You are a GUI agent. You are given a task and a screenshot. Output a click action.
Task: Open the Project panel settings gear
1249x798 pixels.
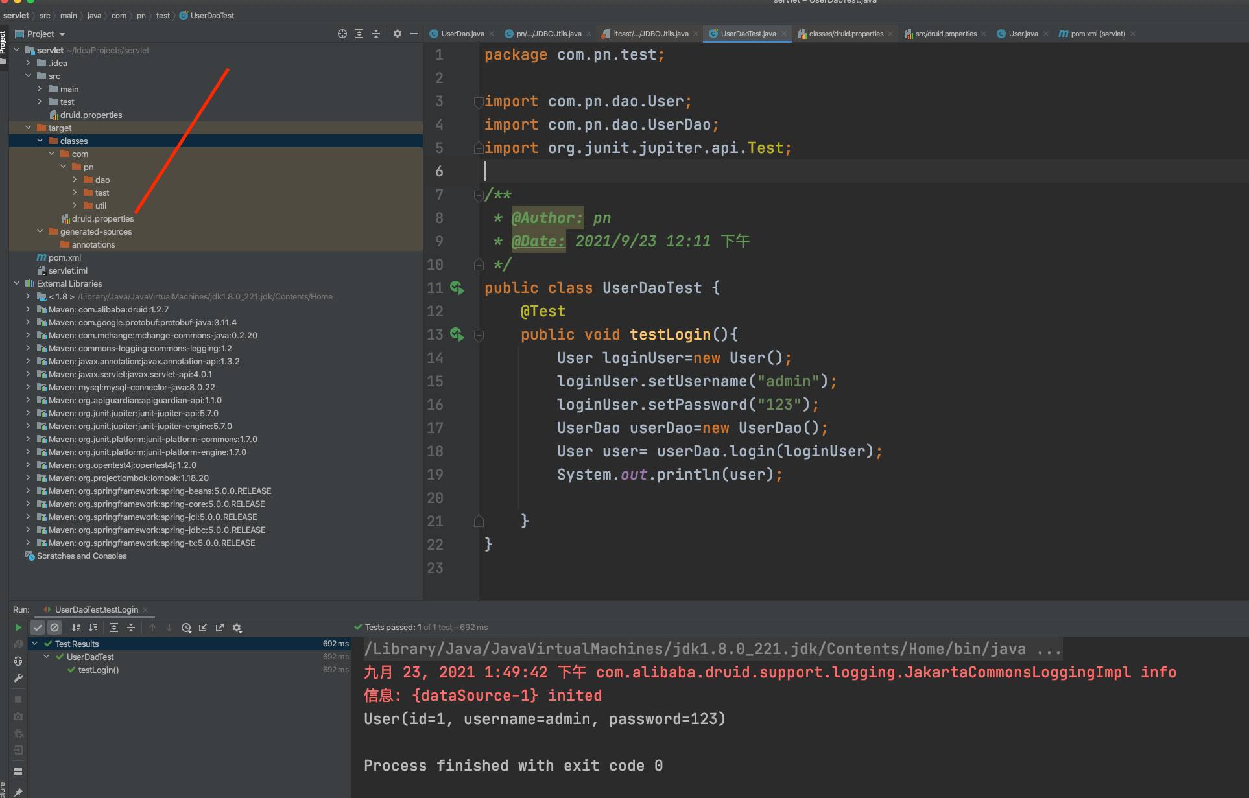397,34
